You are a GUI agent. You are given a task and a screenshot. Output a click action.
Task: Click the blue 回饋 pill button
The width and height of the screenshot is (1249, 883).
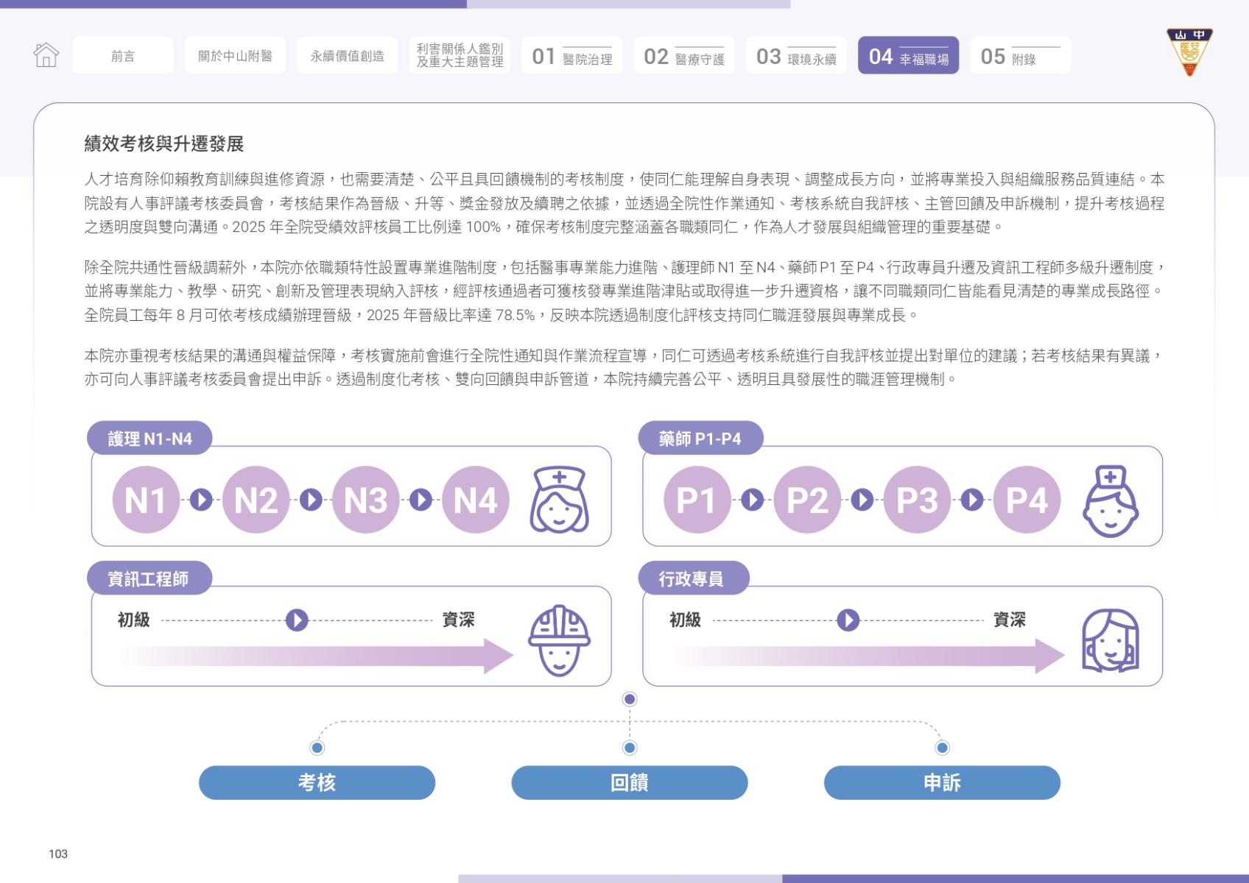(630, 782)
